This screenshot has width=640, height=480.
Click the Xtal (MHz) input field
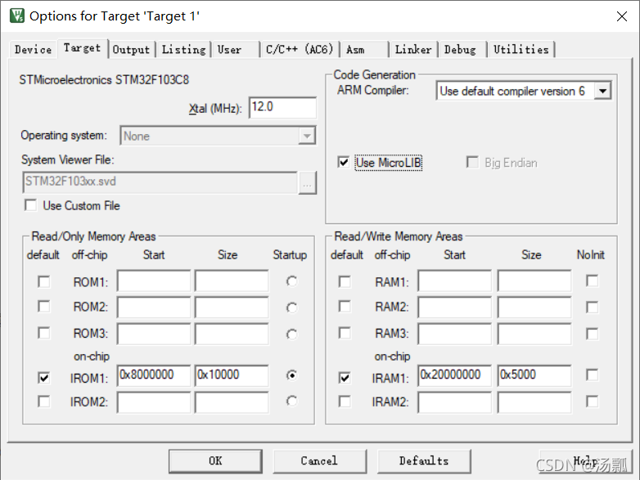click(x=282, y=107)
